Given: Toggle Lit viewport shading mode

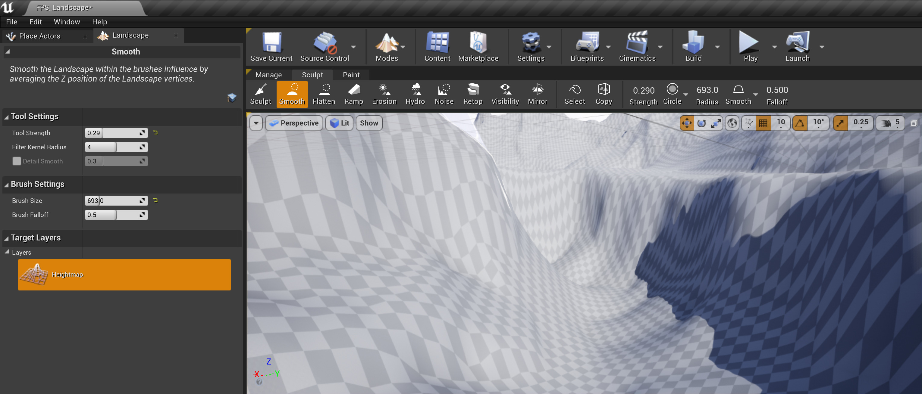Looking at the screenshot, I should (x=339, y=123).
